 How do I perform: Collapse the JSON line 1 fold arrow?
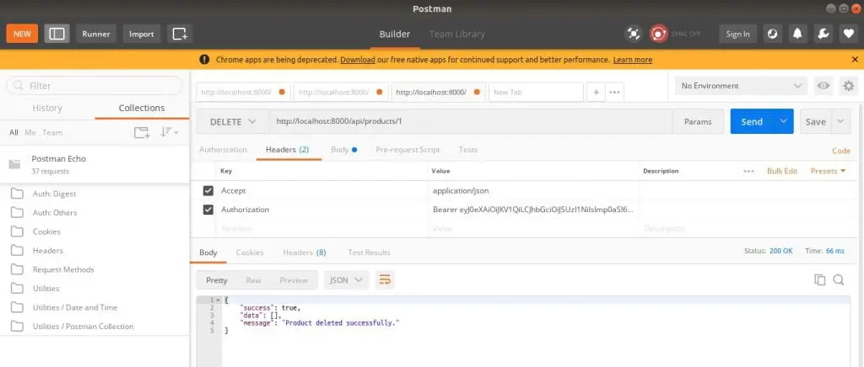coord(219,300)
